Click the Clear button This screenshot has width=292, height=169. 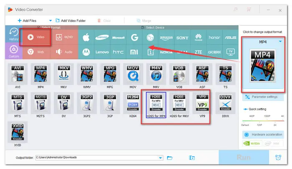click(104, 21)
